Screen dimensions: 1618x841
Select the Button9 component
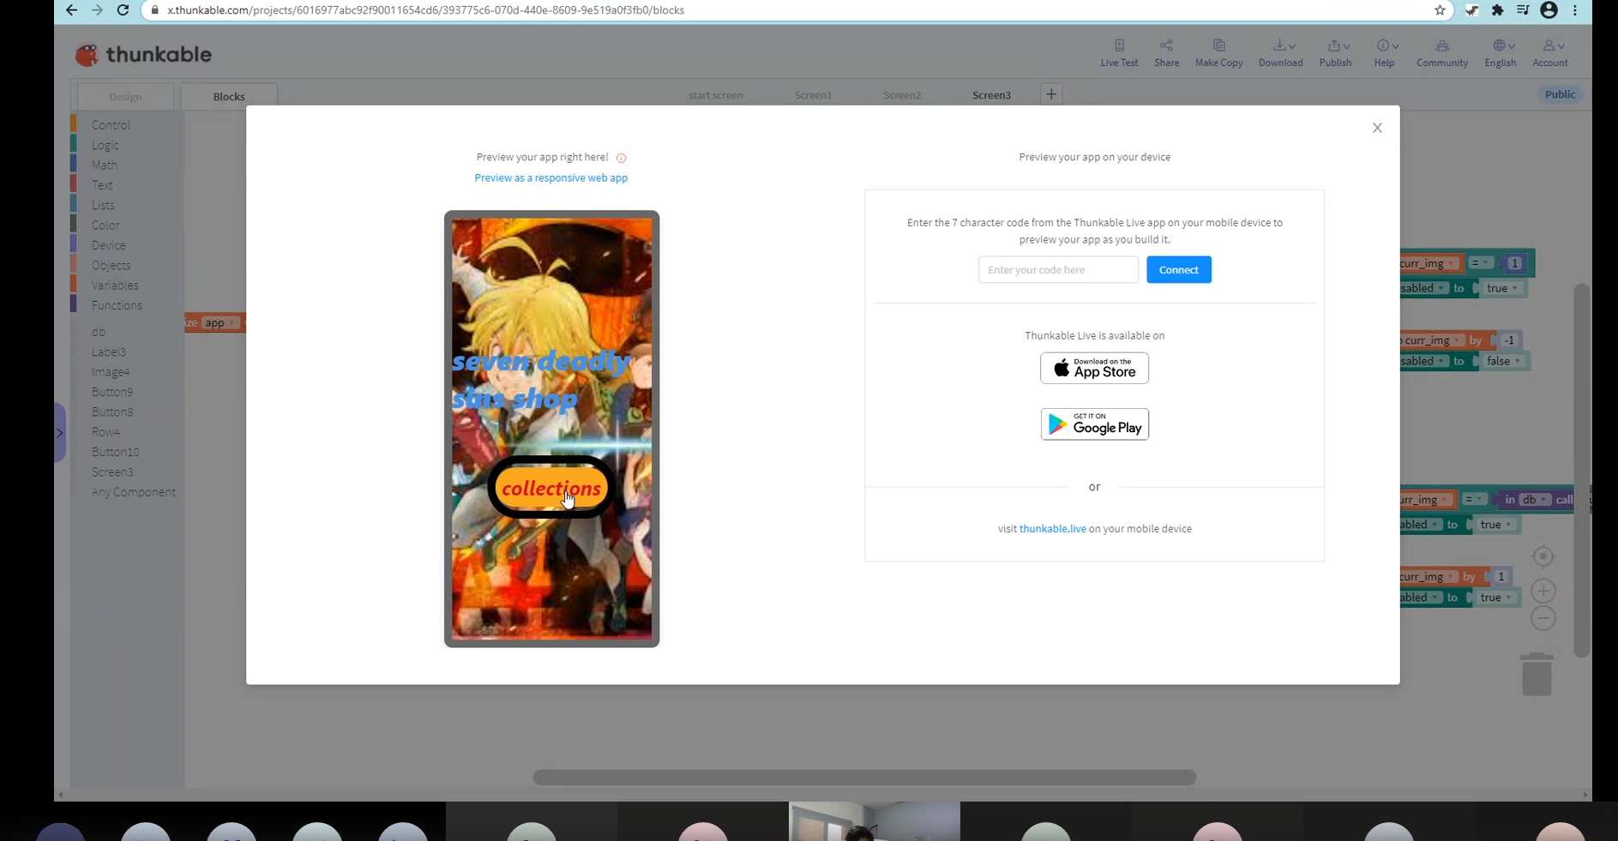(x=112, y=392)
